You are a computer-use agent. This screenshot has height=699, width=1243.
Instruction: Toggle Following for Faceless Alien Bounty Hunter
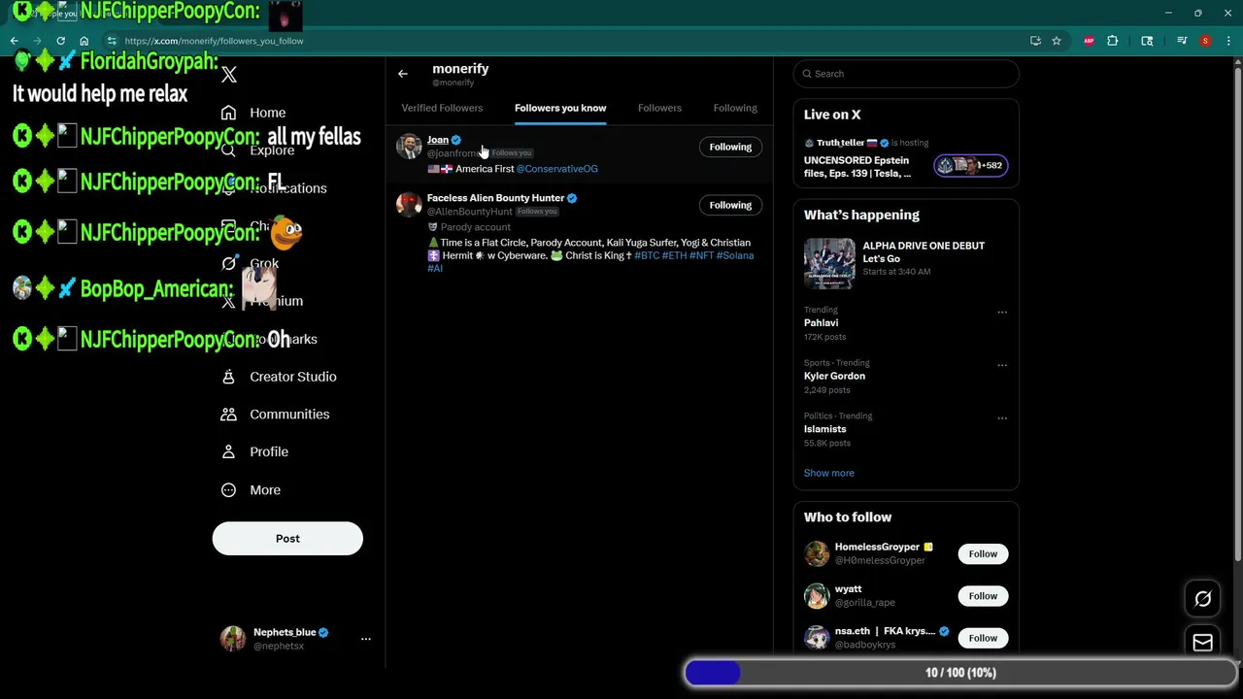[730, 205]
